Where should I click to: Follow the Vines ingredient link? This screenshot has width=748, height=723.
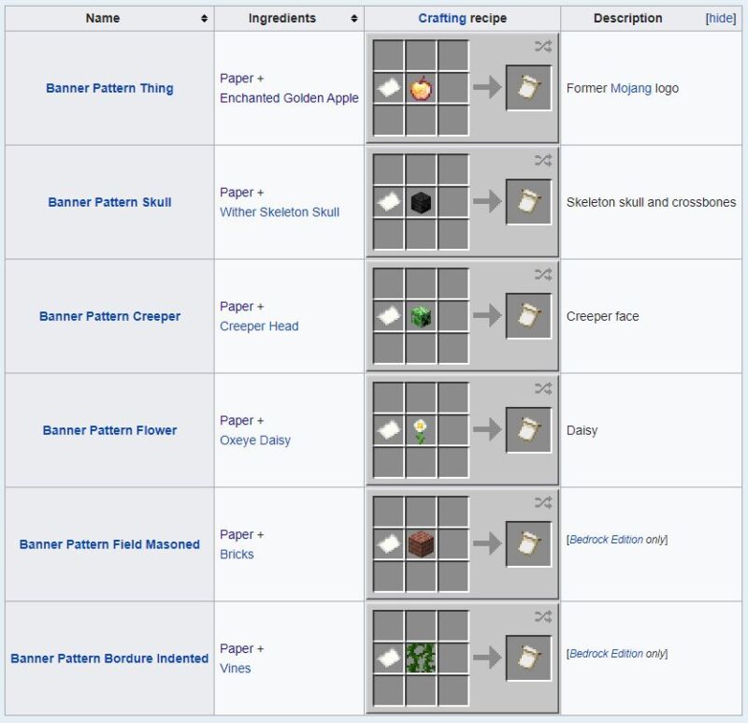coord(236,669)
